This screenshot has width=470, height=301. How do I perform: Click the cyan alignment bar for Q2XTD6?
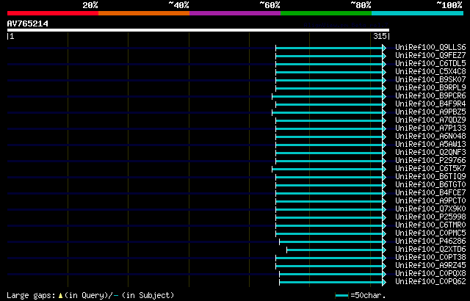(x=335, y=250)
